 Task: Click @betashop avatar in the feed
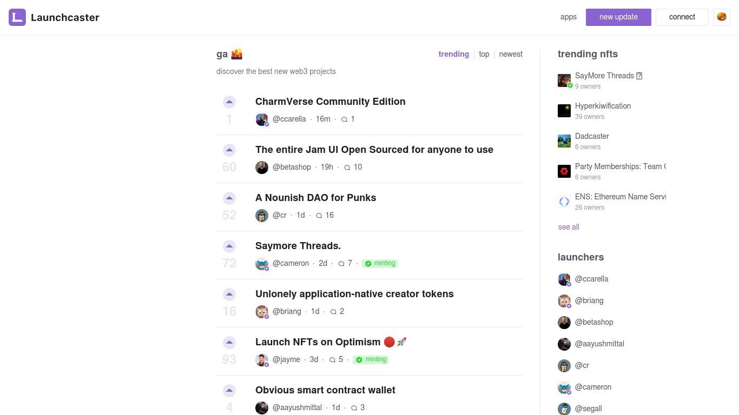tap(262, 168)
